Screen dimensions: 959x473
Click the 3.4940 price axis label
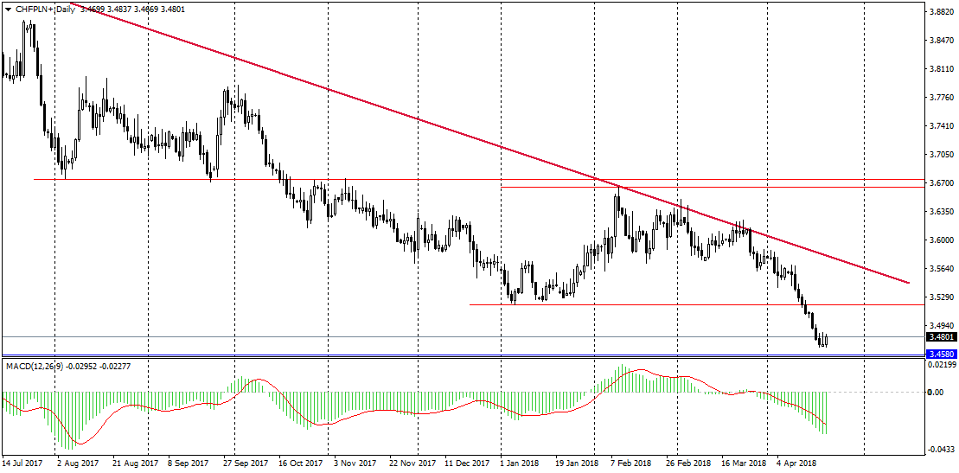pyautogui.click(x=941, y=325)
